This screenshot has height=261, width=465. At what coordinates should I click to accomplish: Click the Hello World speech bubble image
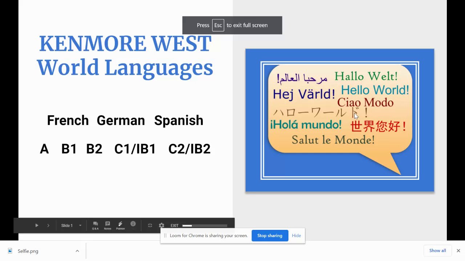(x=340, y=120)
